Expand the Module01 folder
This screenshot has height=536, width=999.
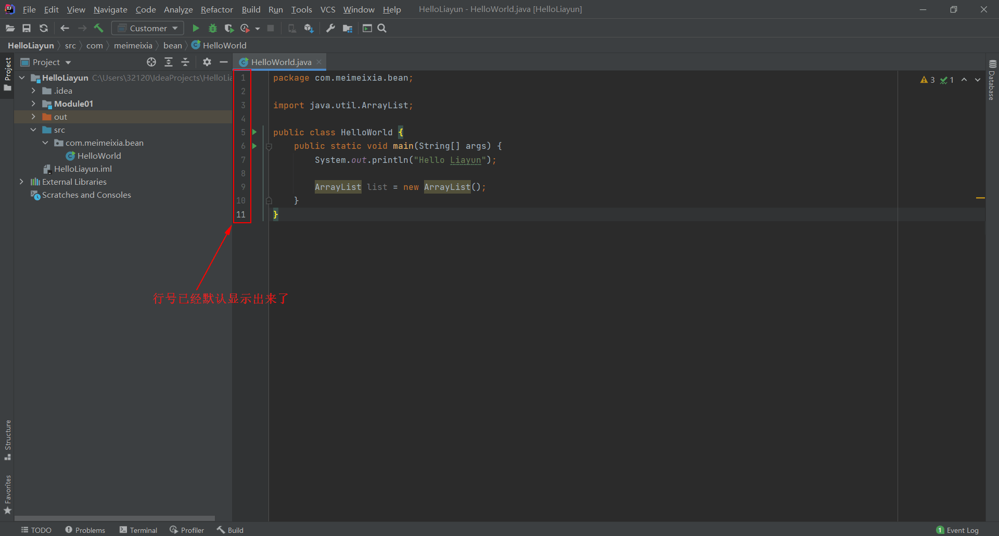click(33, 104)
